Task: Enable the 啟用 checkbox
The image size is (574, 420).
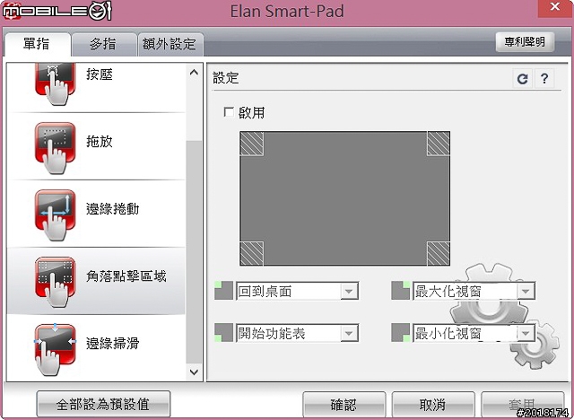Action: click(229, 112)
